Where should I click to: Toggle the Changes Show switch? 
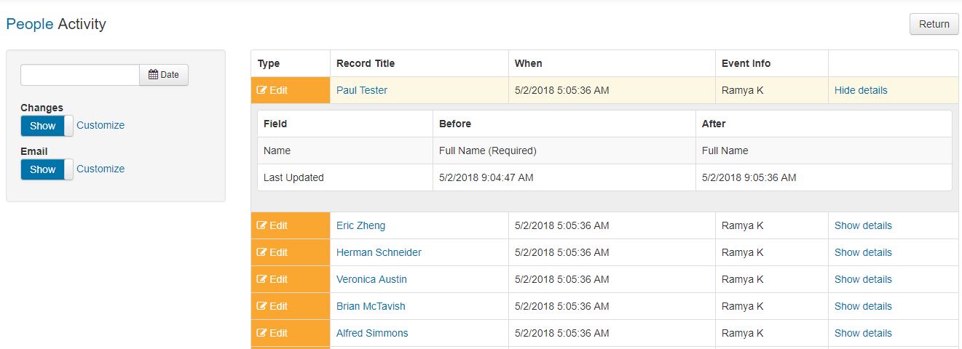coord(47,126)
